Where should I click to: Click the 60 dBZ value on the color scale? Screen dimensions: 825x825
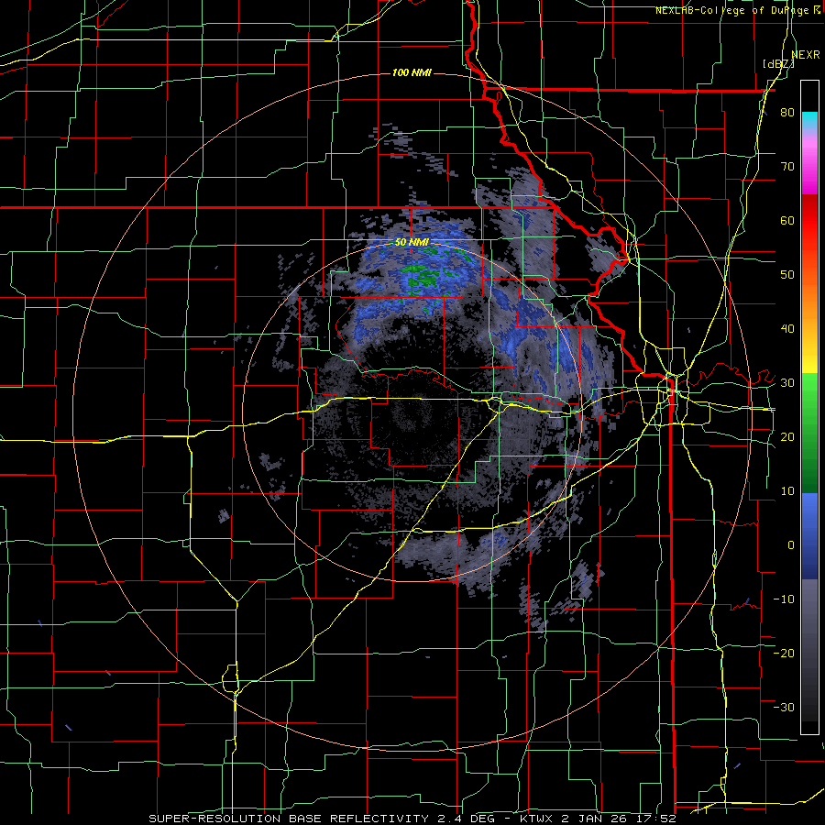click(787, 220)
